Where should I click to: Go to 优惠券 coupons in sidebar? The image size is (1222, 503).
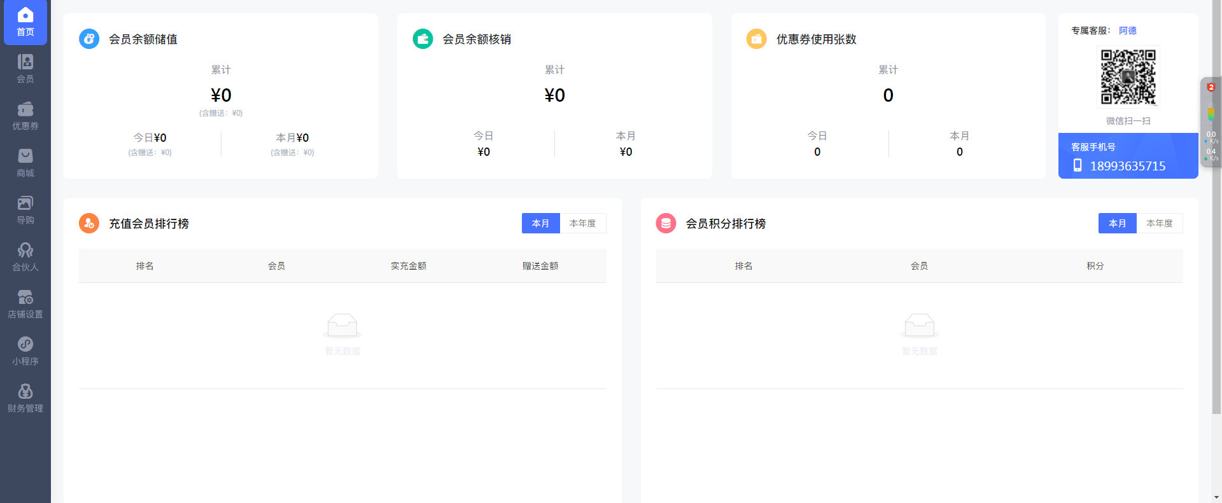tap(25, 116)
